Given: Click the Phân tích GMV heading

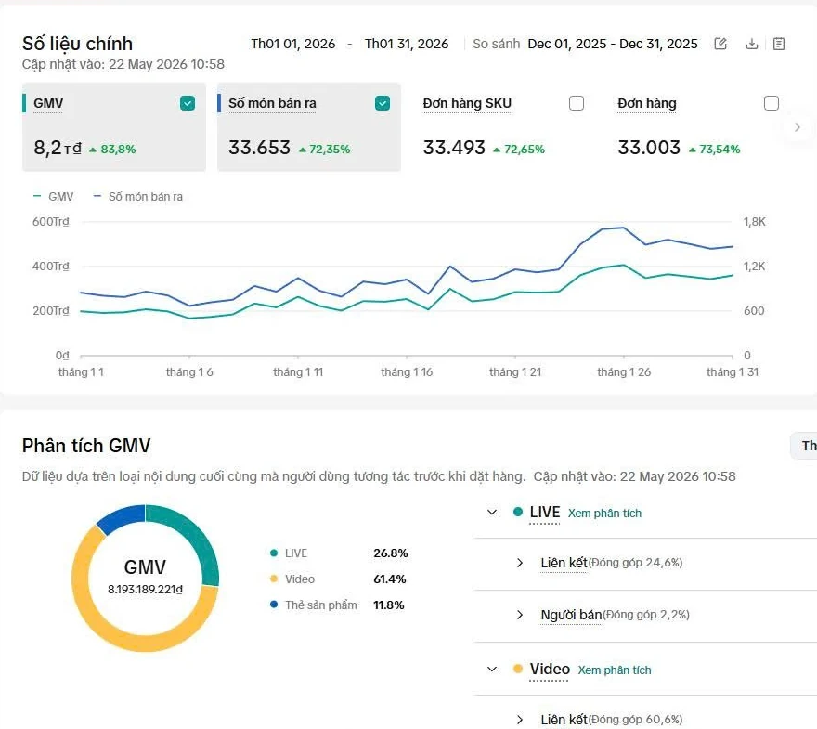Looking at the screenshot, I should click(86, 446).
